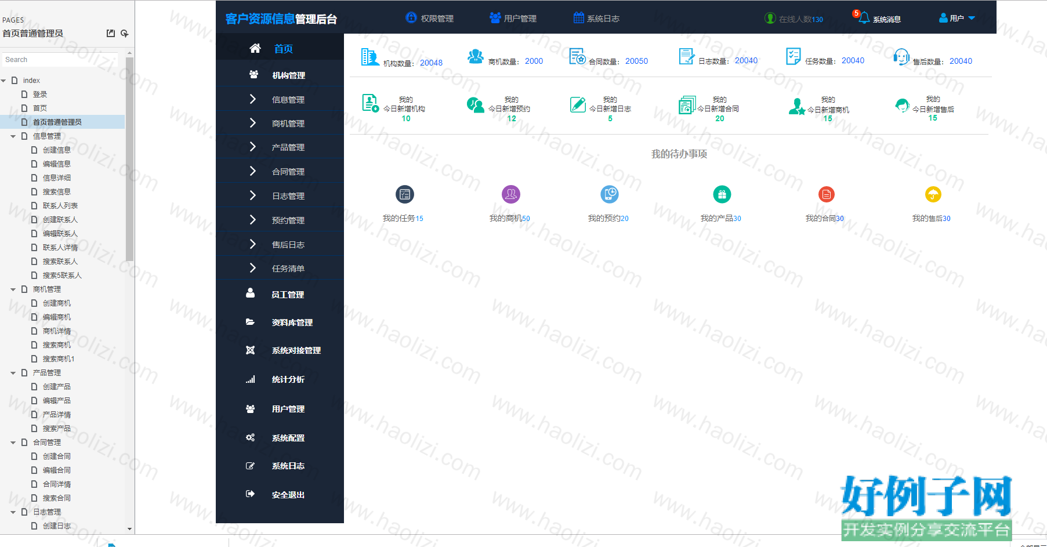Screen dimensions: 1047x547
Task: Click the 用户管理 people icon in top bar
Action: 495,17
